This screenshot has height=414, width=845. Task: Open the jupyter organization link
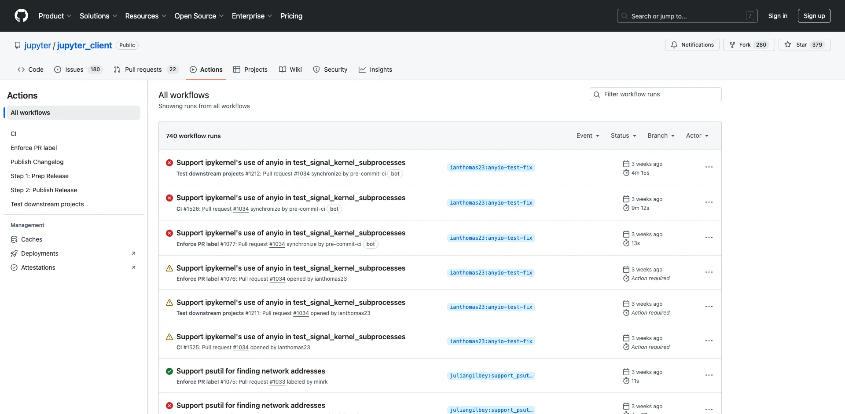coord(38,45)
